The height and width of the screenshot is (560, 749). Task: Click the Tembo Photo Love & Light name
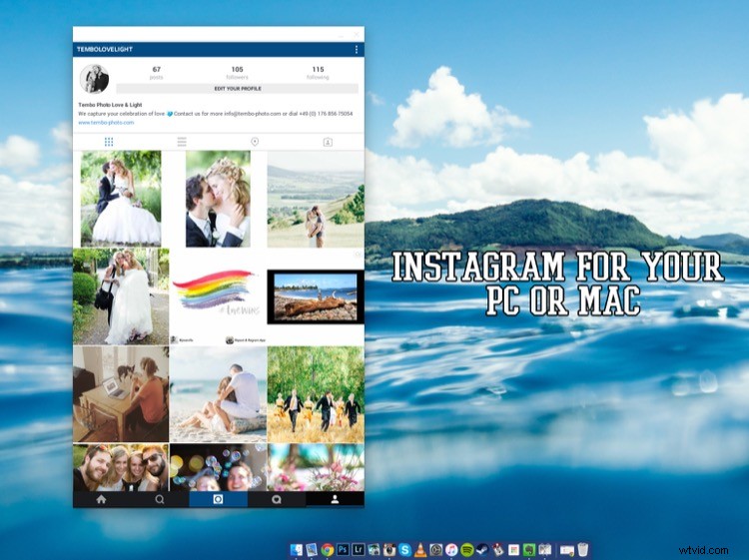click(x=110, y=105)
